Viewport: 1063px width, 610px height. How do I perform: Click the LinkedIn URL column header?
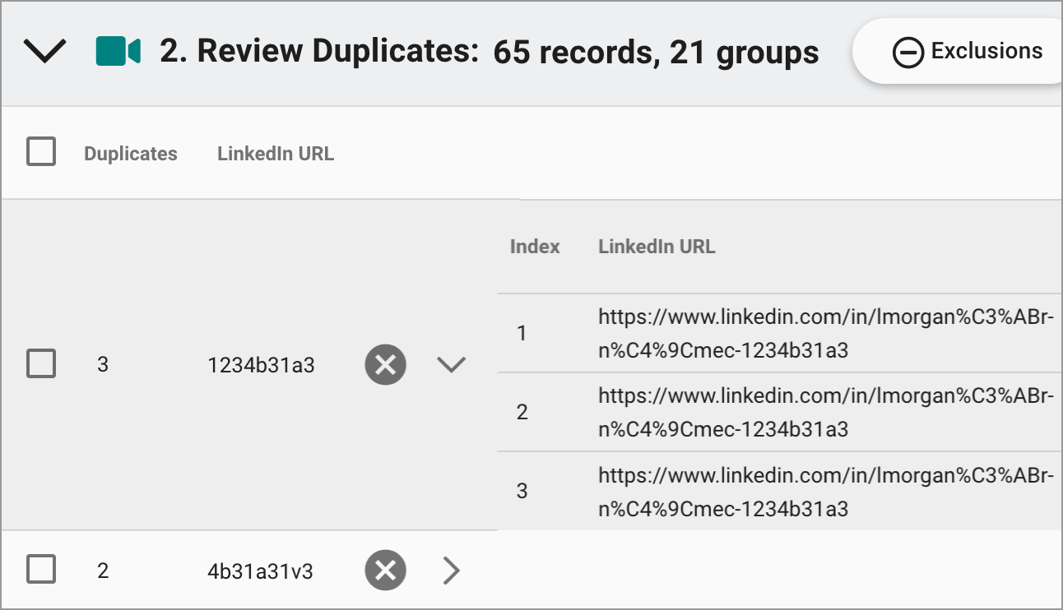click(x=275, y=153)
